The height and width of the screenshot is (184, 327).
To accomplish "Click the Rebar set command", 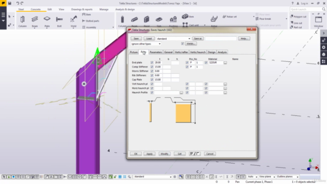I will (229, 17).
